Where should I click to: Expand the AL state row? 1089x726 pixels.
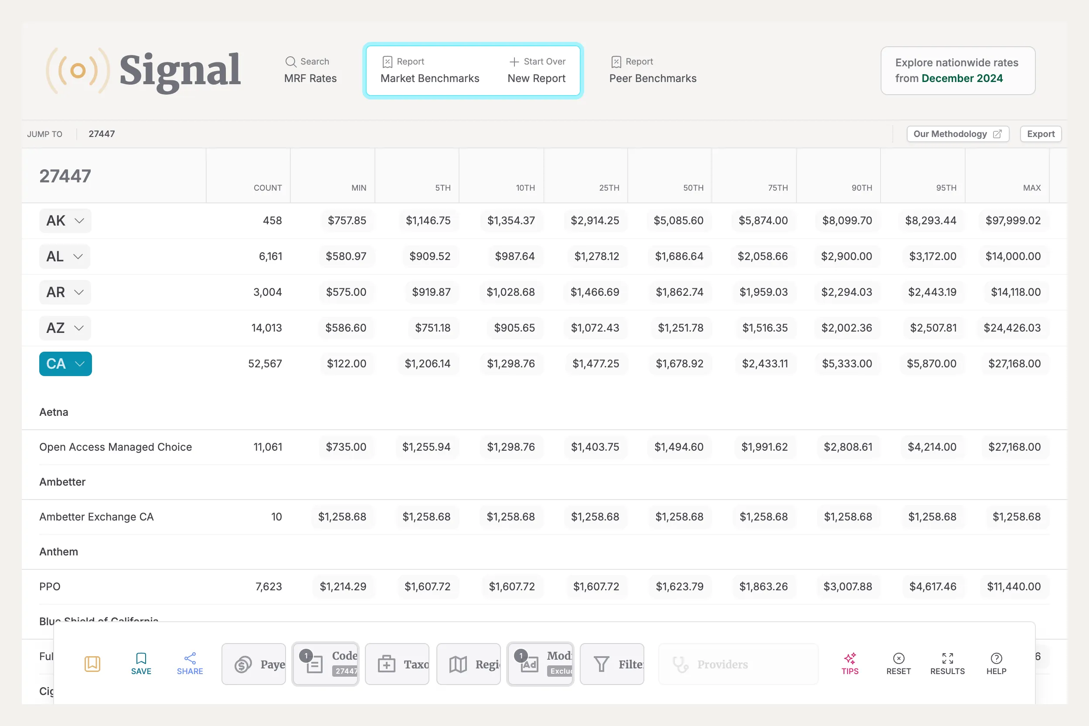coord(65,256)
